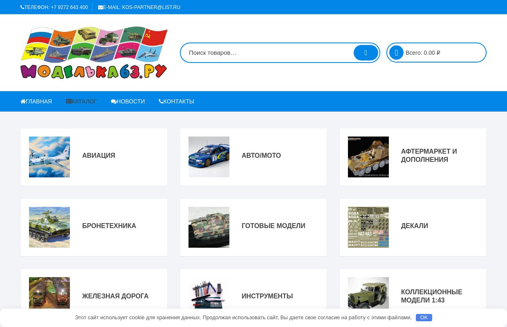The image size is (507, 327).
Task: Click the railway trains thumbnail
Action: pyautogui.click(x=49, y=293)
